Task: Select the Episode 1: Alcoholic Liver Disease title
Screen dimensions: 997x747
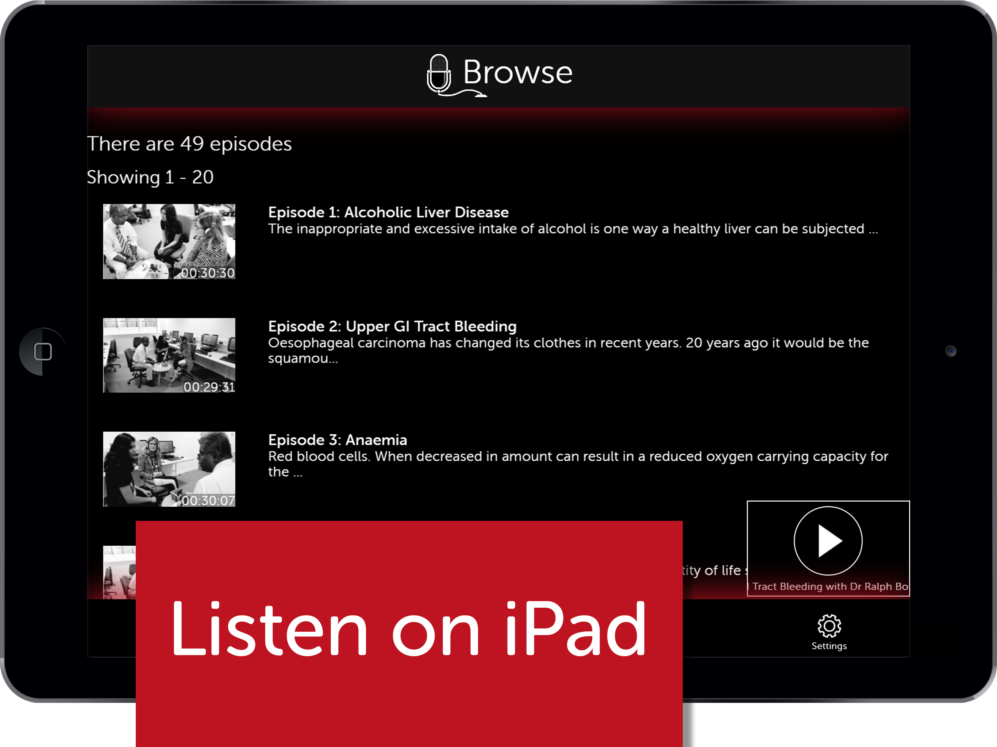Action: (388, 212)
